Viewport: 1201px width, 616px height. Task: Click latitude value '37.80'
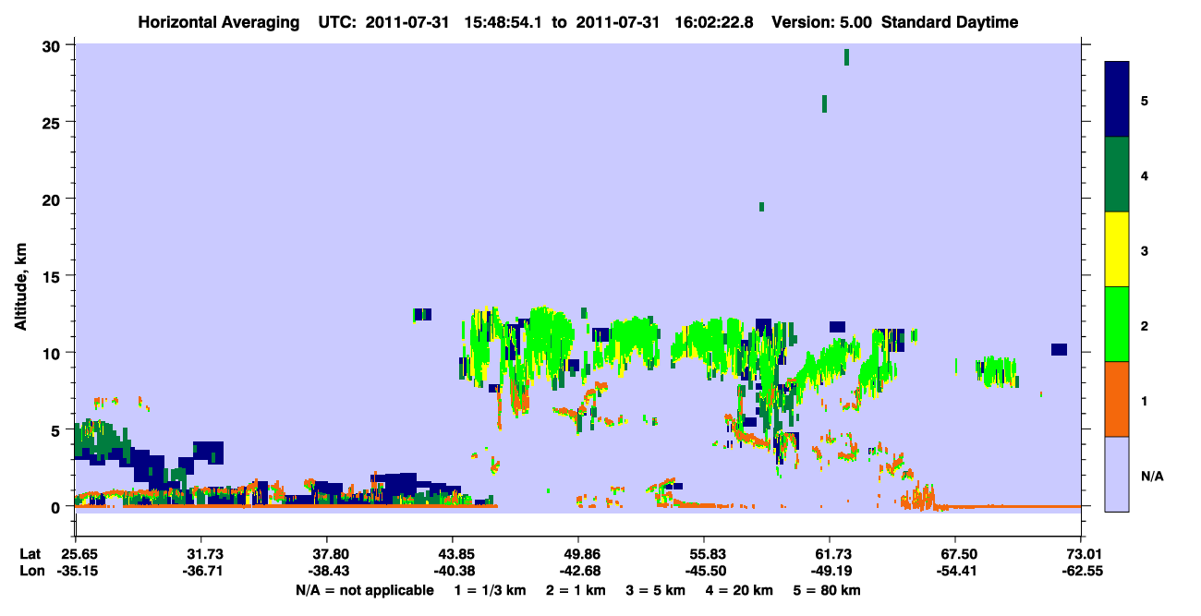coord(326,553)
